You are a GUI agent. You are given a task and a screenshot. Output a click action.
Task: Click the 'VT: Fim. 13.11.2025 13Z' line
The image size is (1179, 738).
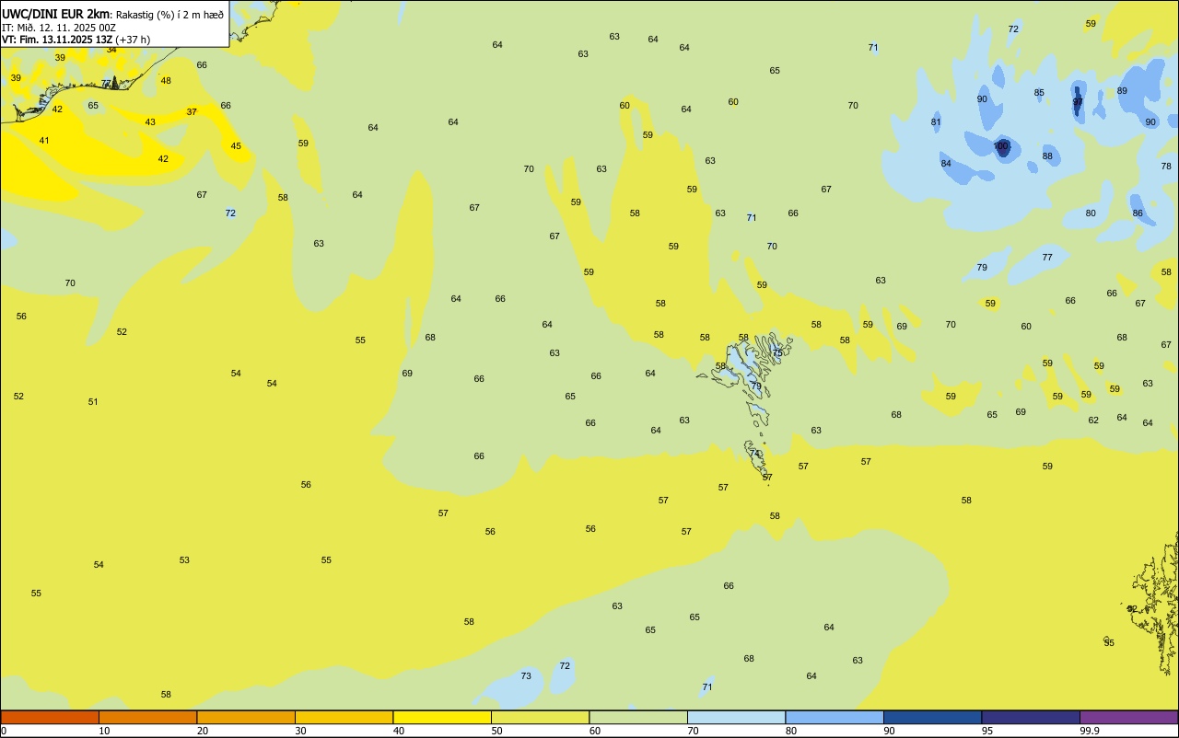[57, 40]
